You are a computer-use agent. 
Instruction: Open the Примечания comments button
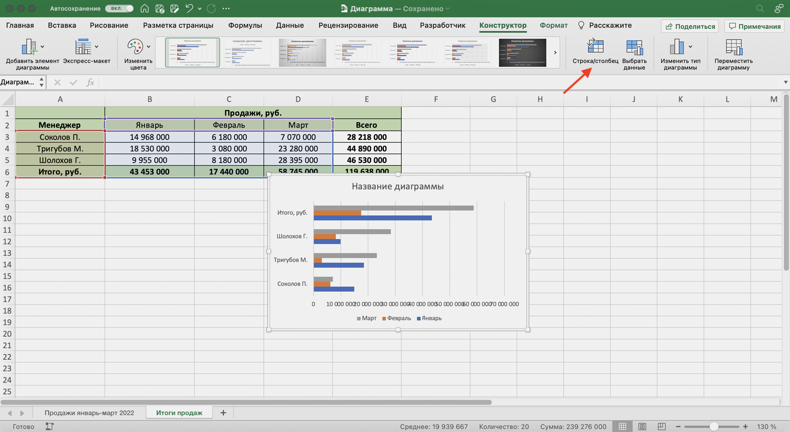[755, 26]
